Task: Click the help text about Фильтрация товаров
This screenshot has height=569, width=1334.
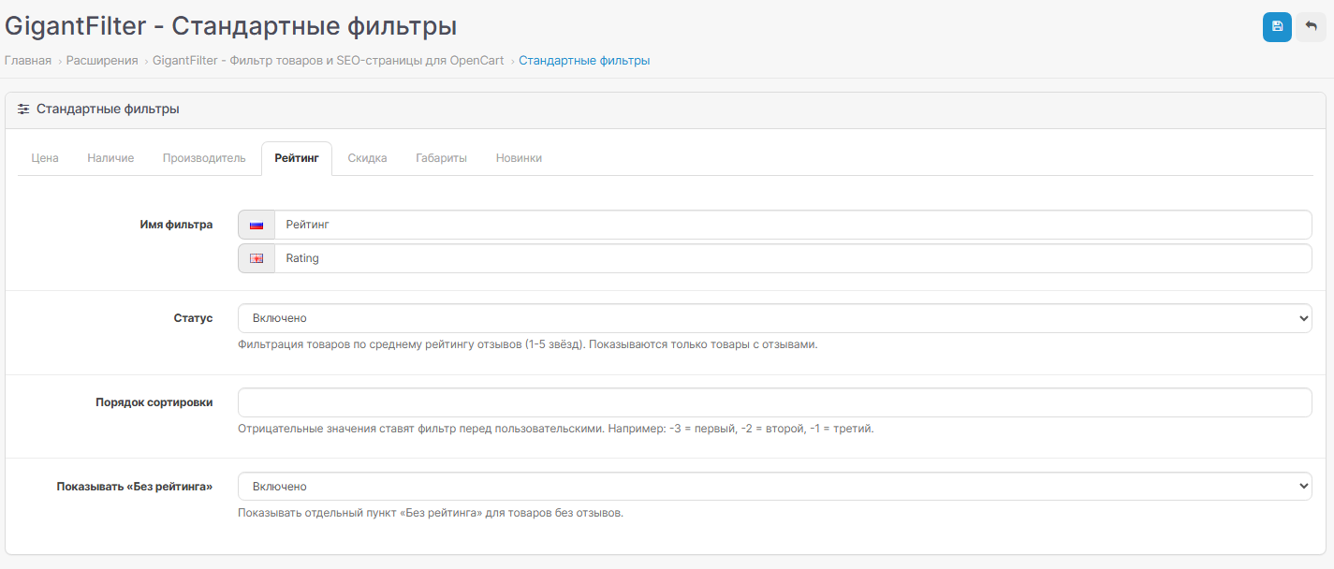Action: point(528,344)
